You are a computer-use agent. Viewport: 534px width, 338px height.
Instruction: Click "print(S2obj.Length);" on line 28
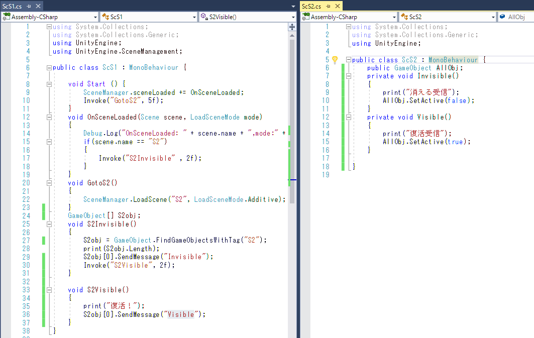coord(122,249)
